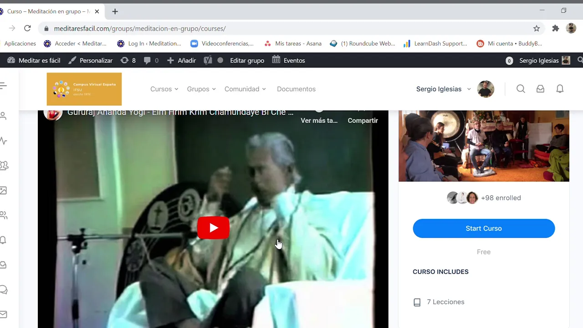
Task: Open Documentos page
Action: click(296, 89)
